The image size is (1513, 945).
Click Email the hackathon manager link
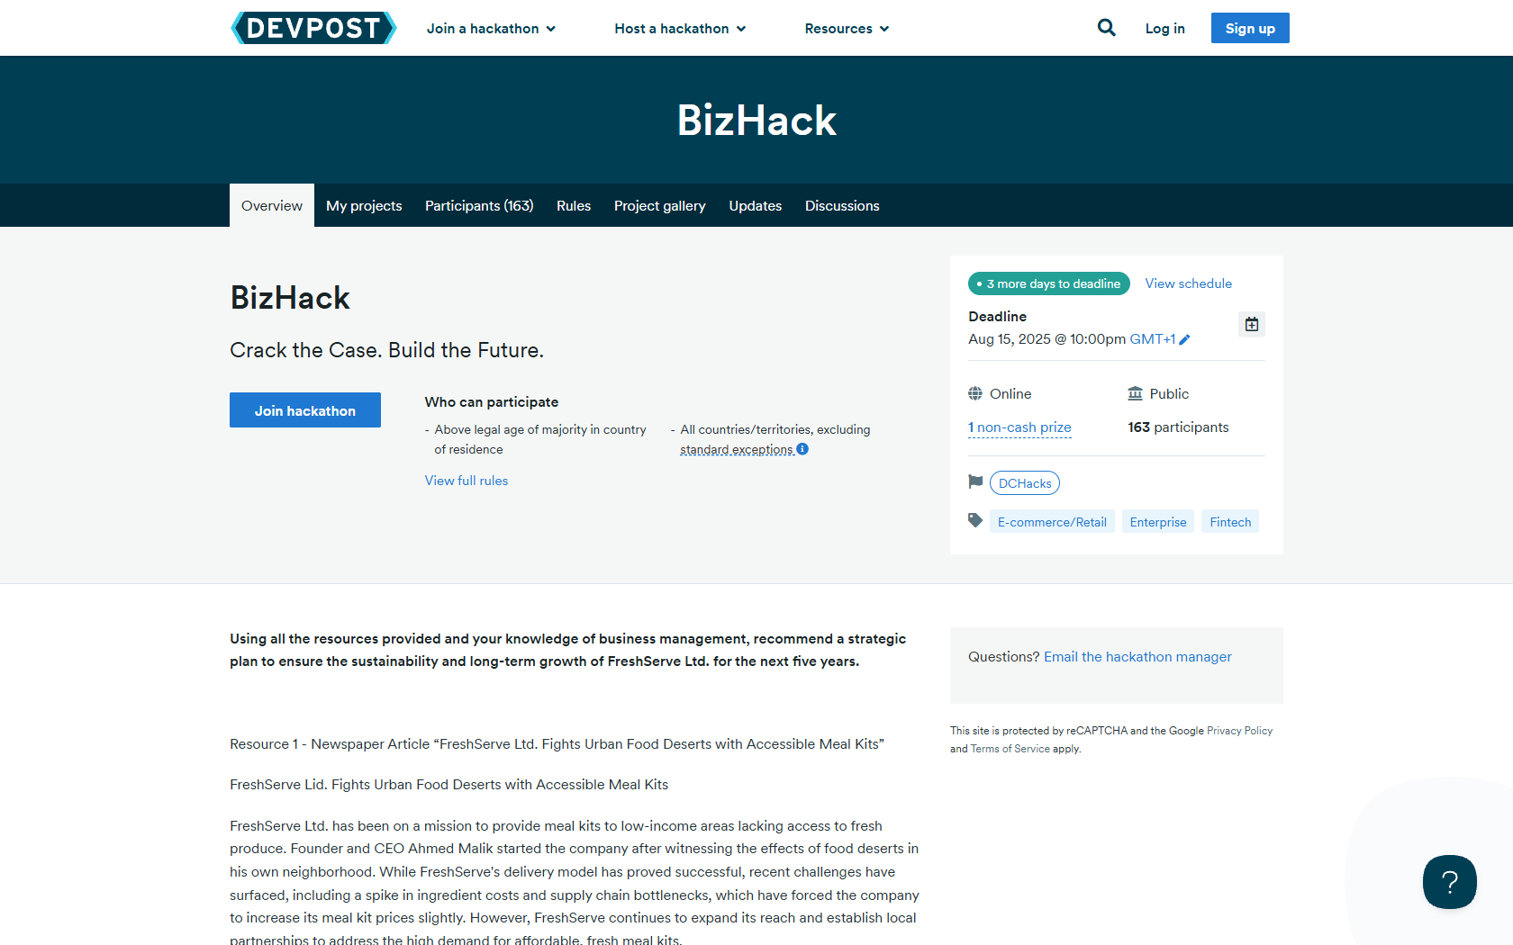(x=1137, y=657)
